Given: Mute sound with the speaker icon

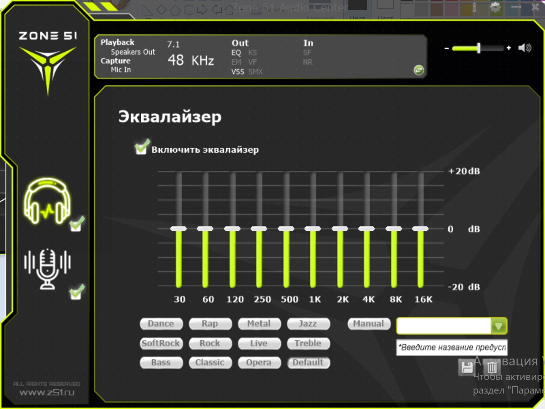Looking at the screenshot, I should click(525, 48).
